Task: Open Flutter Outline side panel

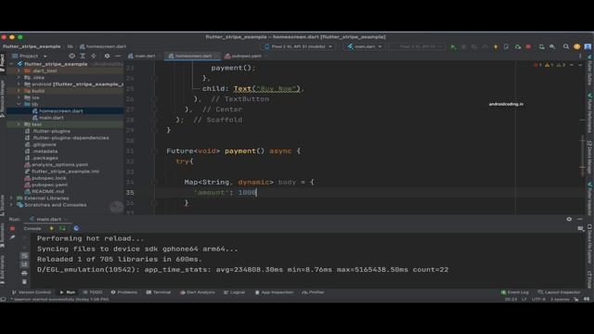Action: [589, 71]
